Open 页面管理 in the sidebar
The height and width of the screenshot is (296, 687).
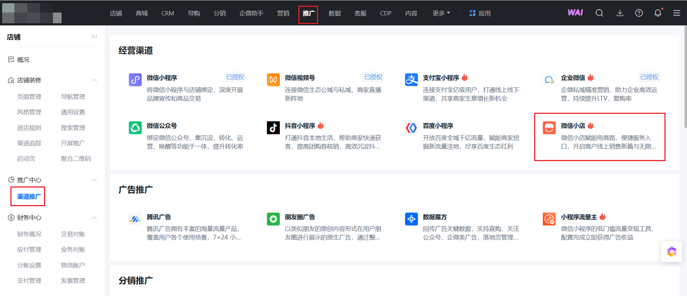pyautogui.click(x=29, y=97)
